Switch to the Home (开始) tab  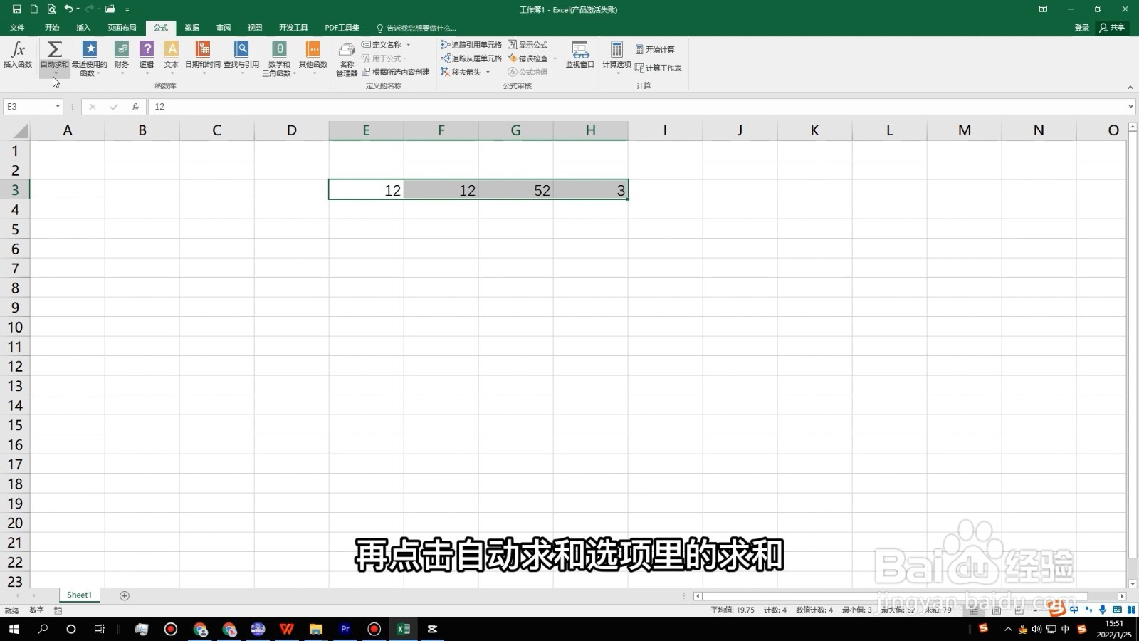point(52,28)
